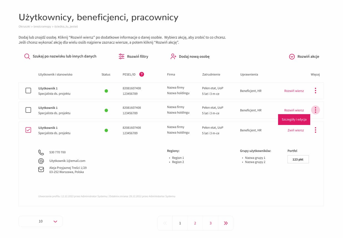Select Szczegóły i edycja from popup menu
343x238 pixels.
click(294, 119)
